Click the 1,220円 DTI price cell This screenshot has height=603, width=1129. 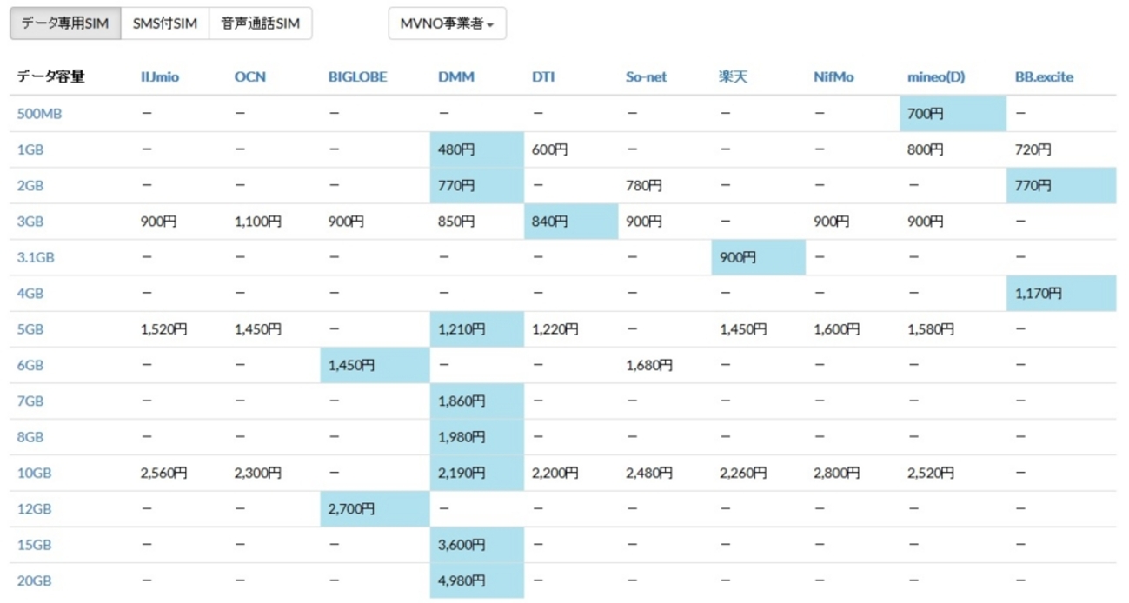[571, 329]
